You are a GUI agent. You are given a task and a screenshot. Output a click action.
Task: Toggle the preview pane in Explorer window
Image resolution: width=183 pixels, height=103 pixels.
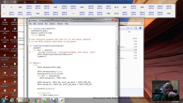point(136,28)
